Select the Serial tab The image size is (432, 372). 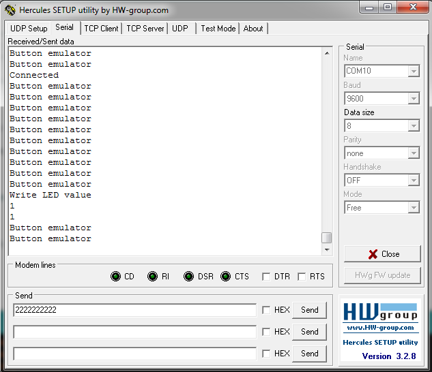[x=65, y=27]
